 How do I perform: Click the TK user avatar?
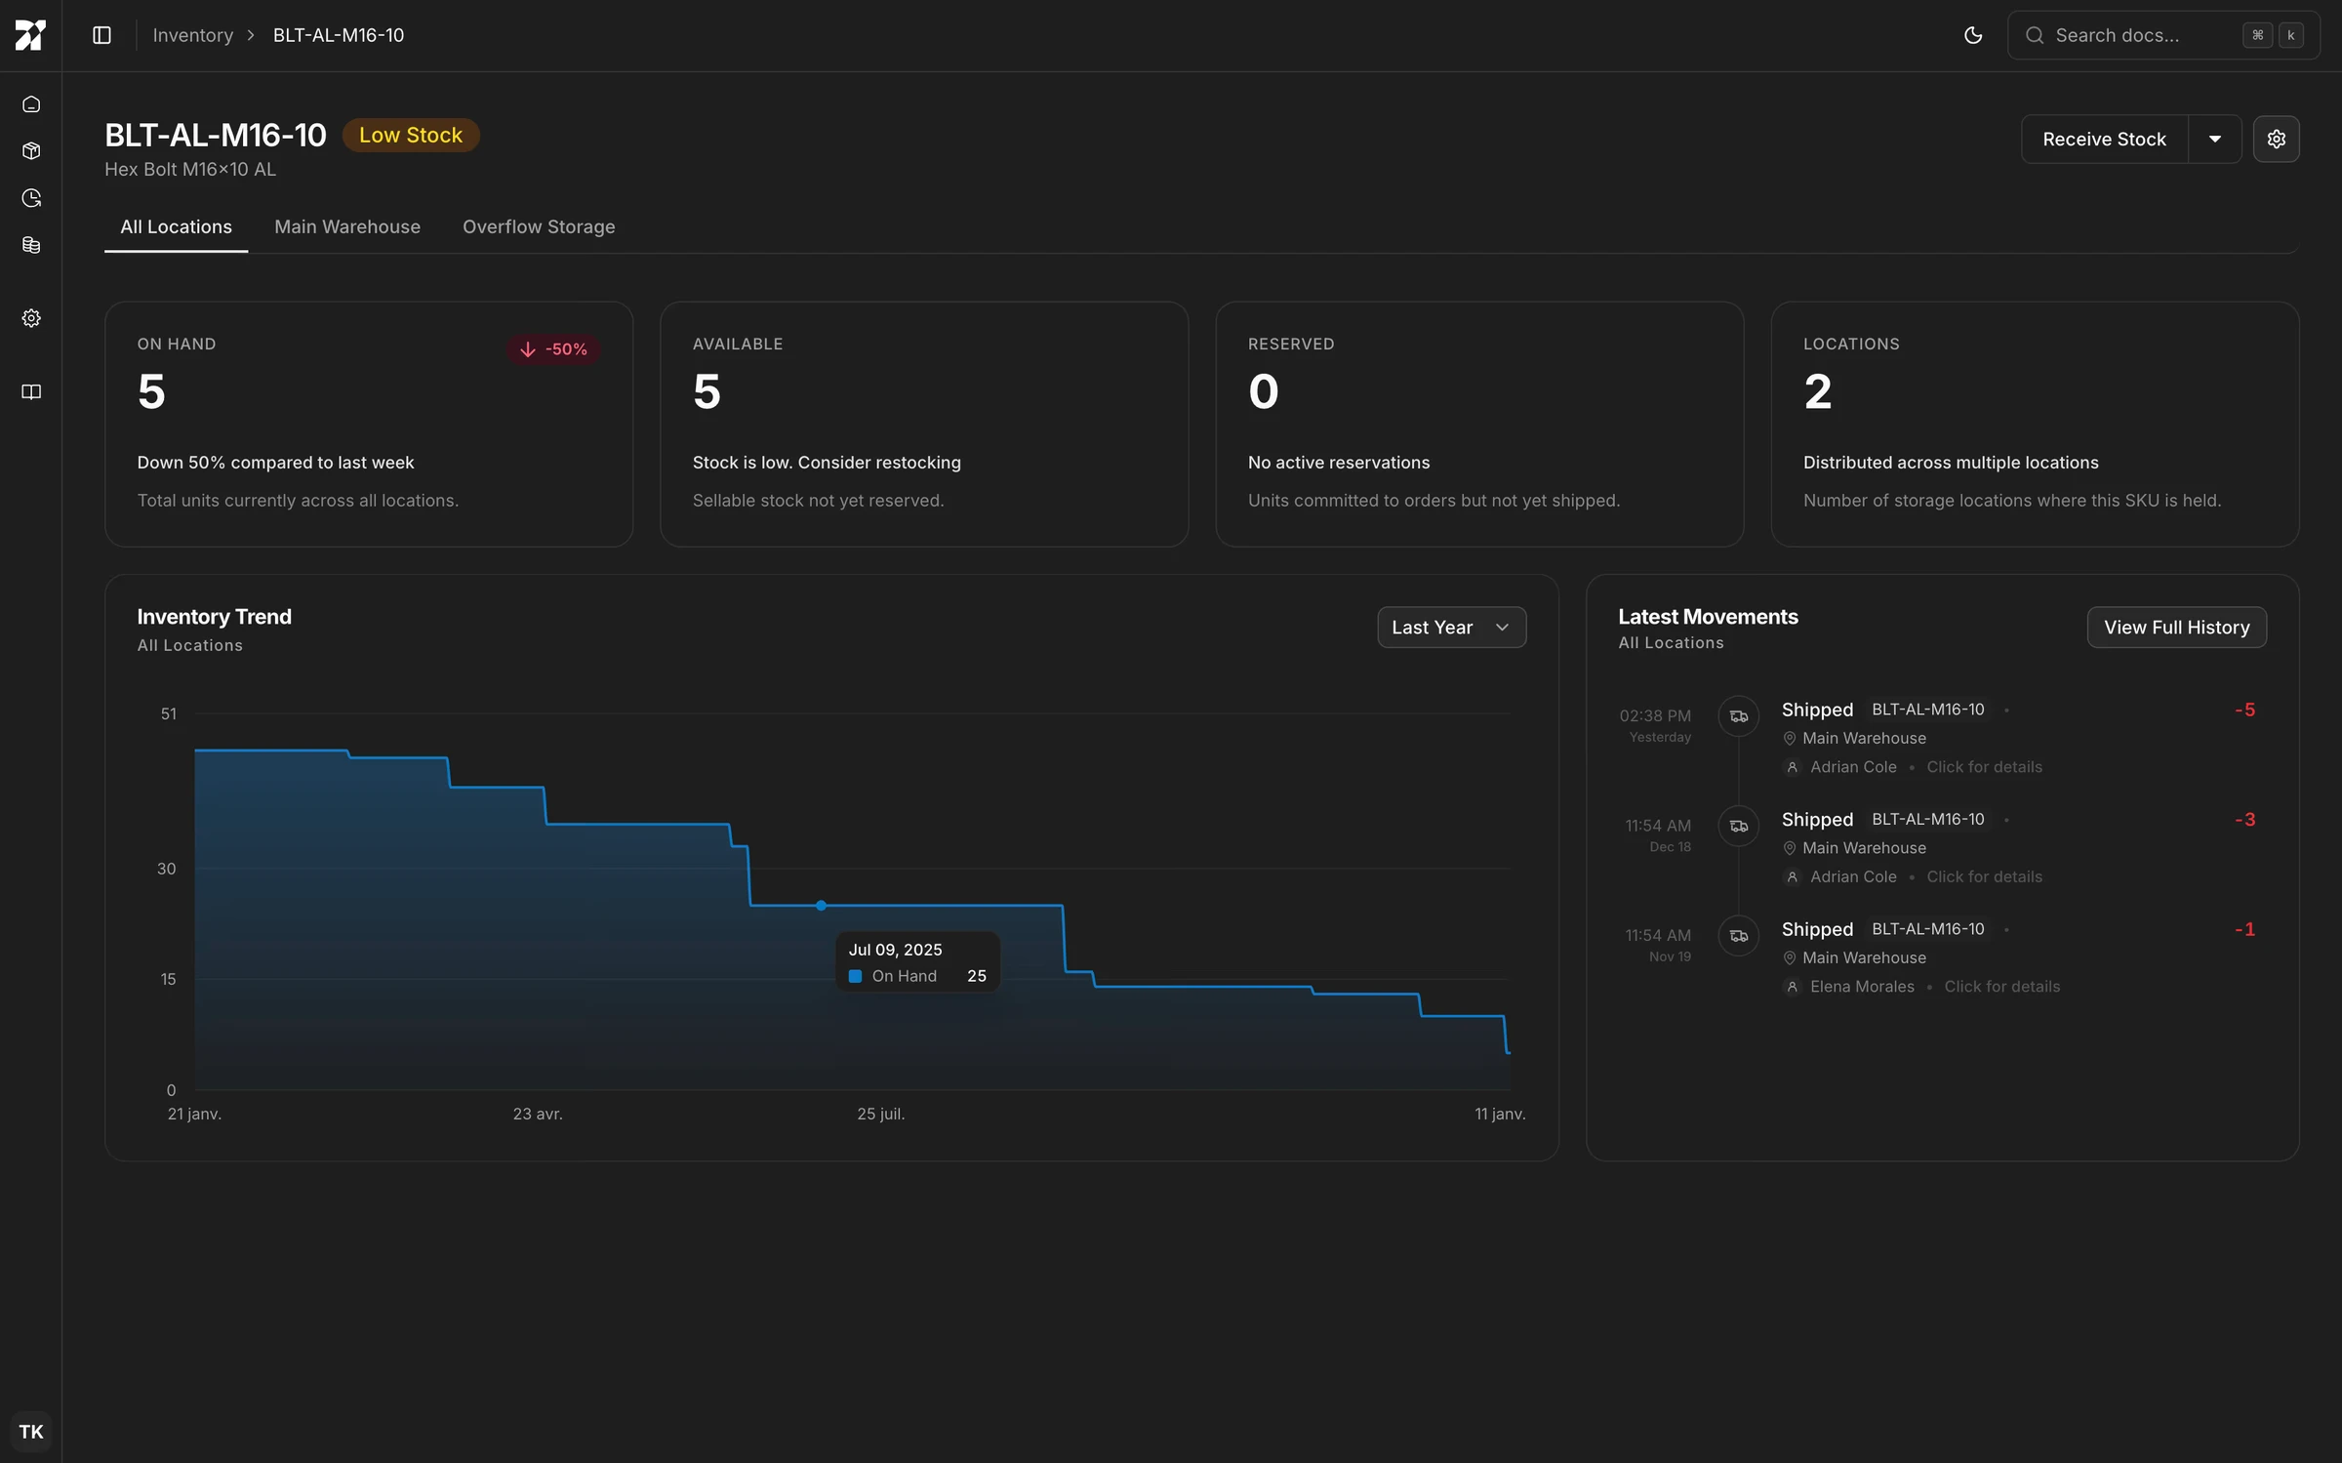tap(31, 1431)
